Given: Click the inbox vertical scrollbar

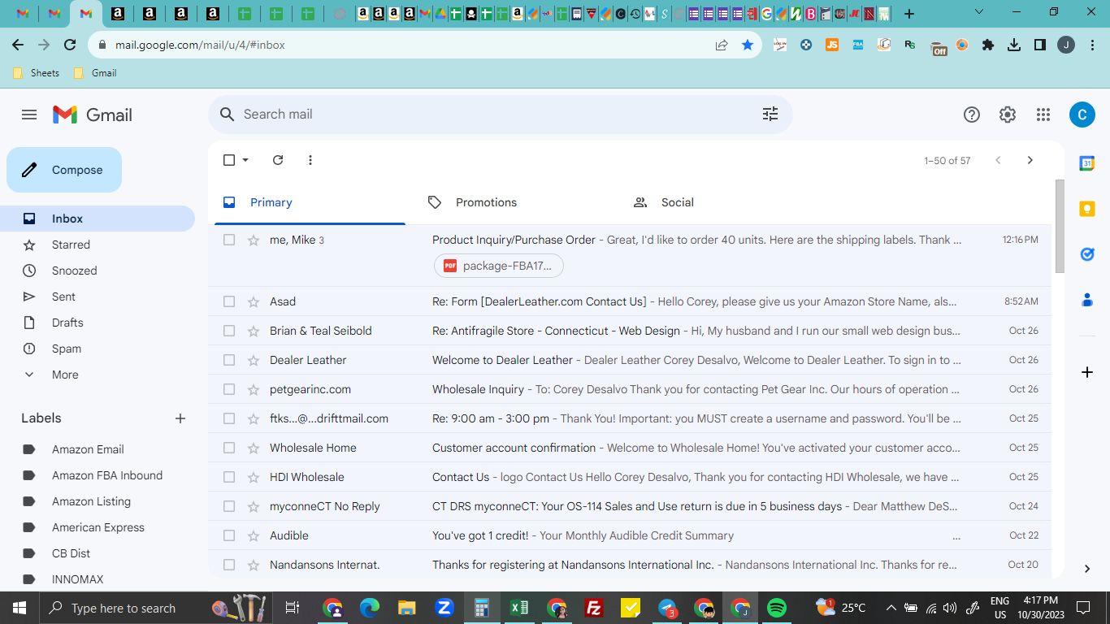Looking at the screenshot, I should point(1059,226).
